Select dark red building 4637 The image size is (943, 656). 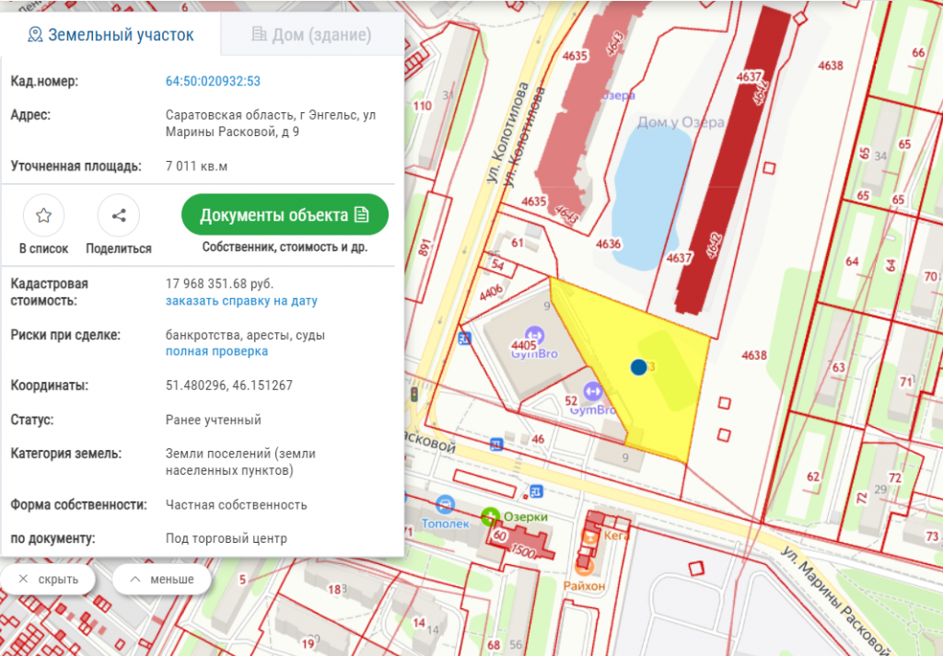click(734, 162)
